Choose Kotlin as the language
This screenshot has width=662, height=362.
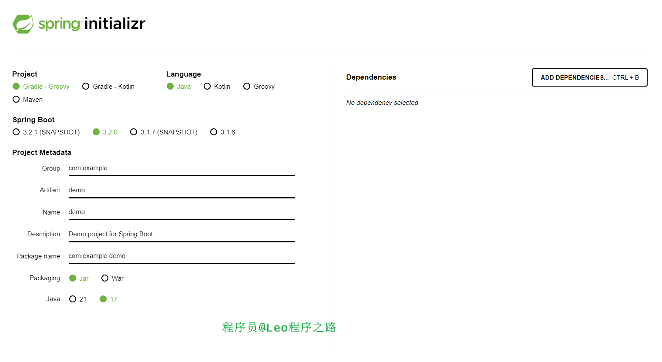pos(217,87)
